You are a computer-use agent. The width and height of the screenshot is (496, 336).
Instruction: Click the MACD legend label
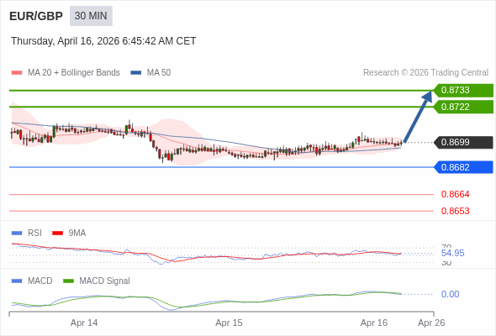40,281
